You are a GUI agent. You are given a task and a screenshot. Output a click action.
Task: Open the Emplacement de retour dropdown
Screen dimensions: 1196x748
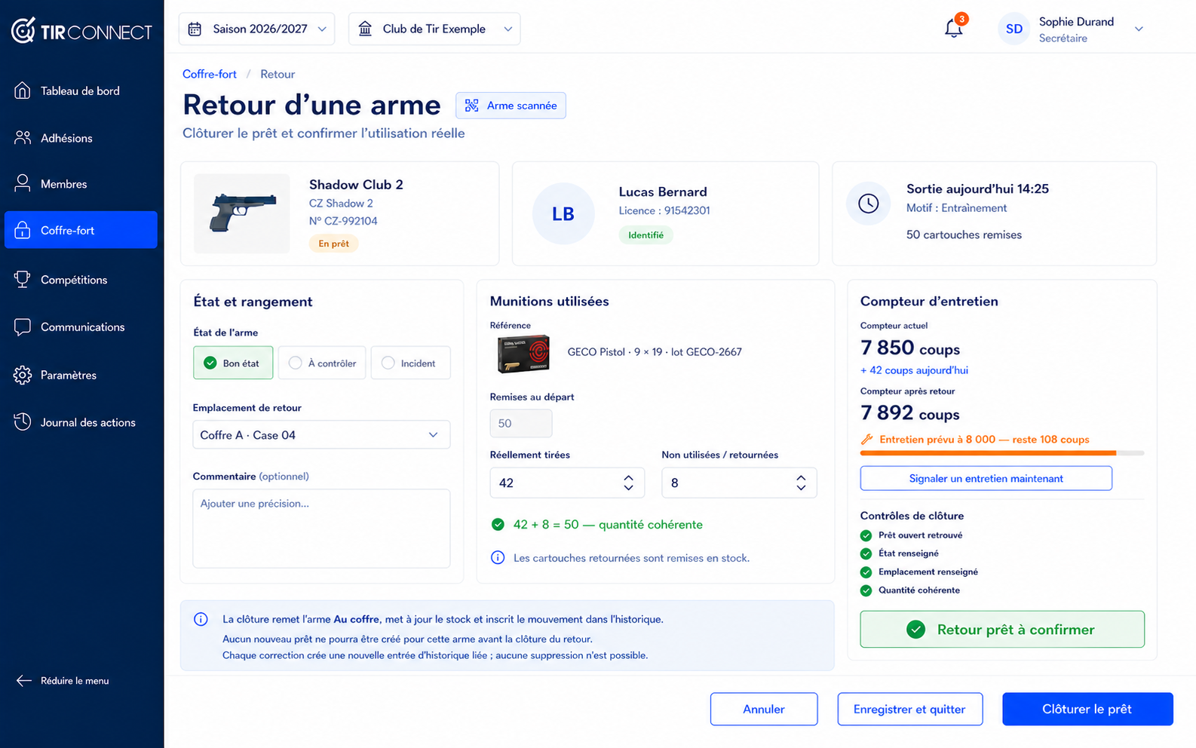321,434
